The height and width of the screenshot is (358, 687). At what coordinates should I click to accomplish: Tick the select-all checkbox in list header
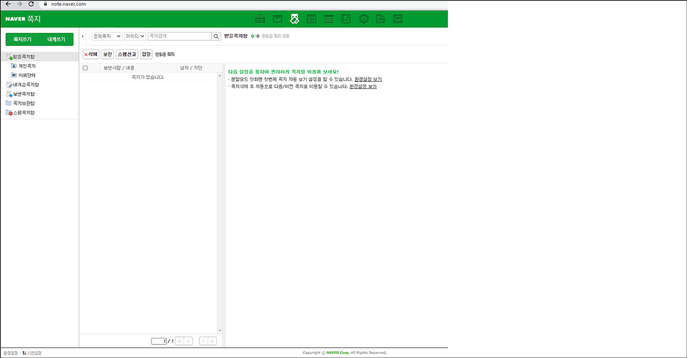(85, 68)
